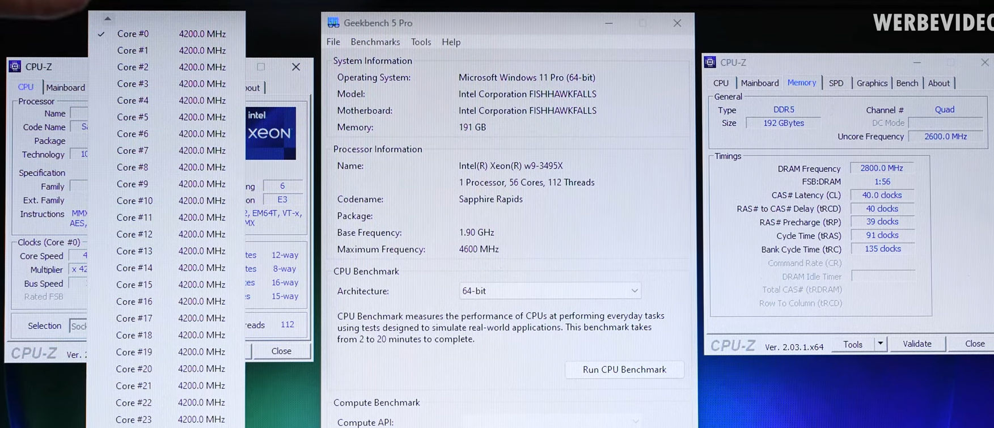Click the FSB:DRAM 1:56 value

click(x=882, y=182)
